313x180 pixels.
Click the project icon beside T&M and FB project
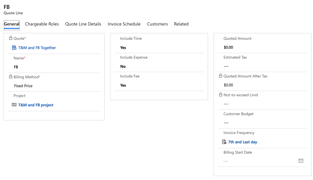(x=14, y=105)
